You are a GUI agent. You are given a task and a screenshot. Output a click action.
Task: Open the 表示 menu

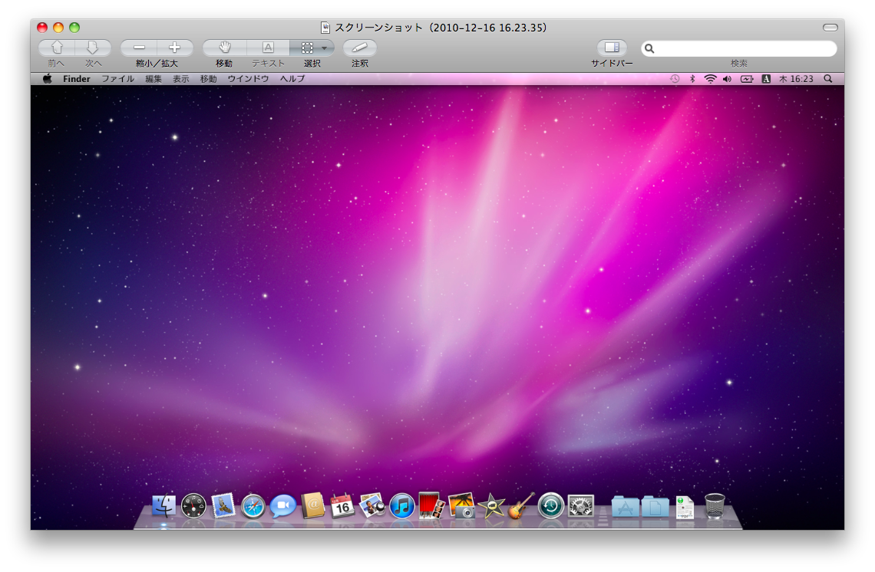coord(181,79)
